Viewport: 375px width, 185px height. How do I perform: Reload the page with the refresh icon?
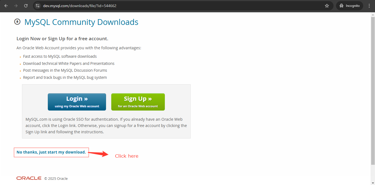pos(26,6)
